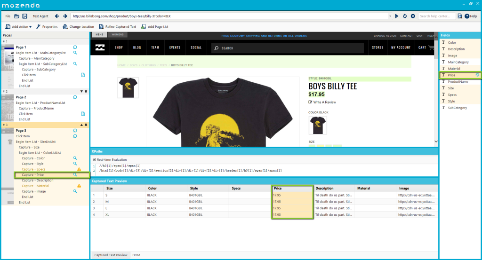Screen dimensions: 482x260
Task: Click the save disk icon
Action: [x=24, y=16]
